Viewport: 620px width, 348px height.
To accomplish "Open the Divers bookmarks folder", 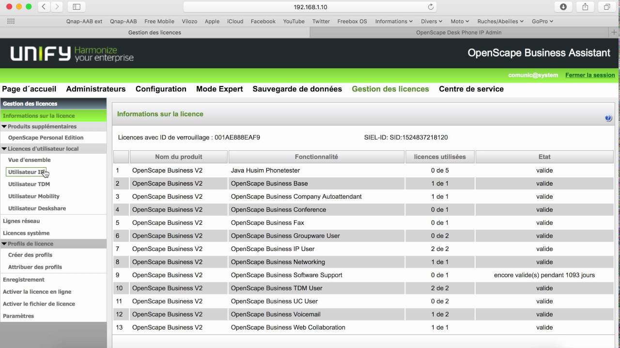I will 432,21.
